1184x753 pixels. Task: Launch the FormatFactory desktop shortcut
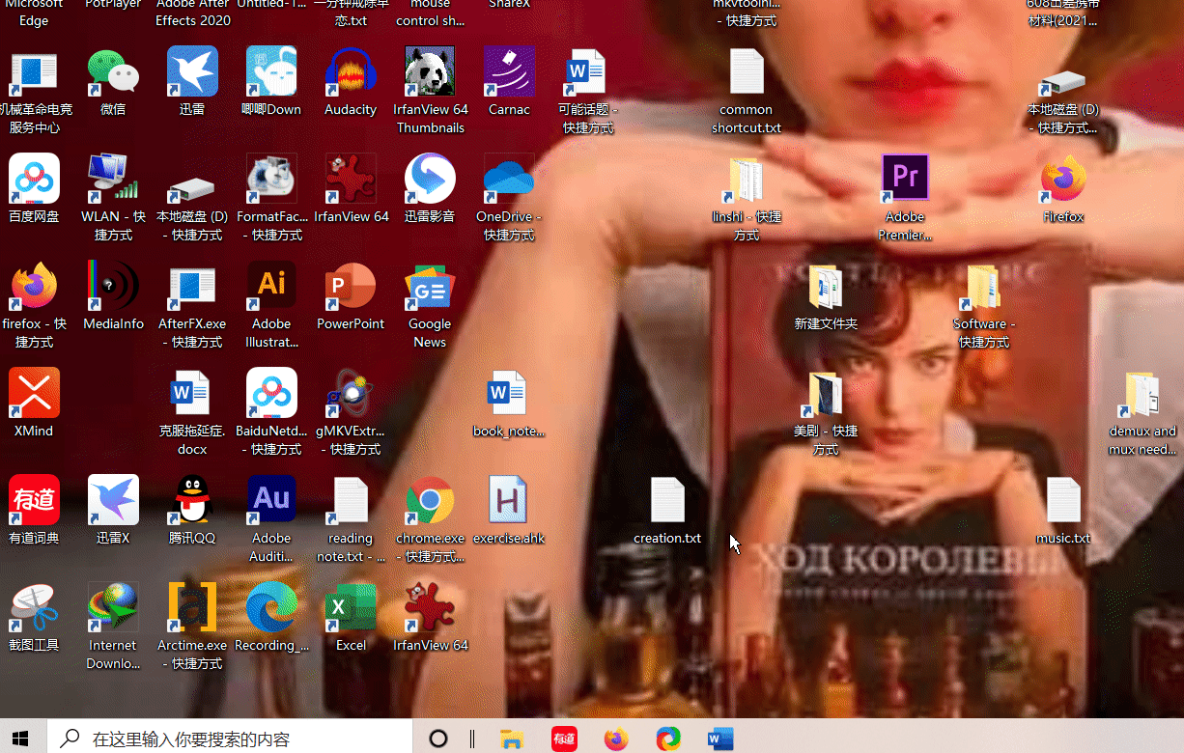click(271, 179)
